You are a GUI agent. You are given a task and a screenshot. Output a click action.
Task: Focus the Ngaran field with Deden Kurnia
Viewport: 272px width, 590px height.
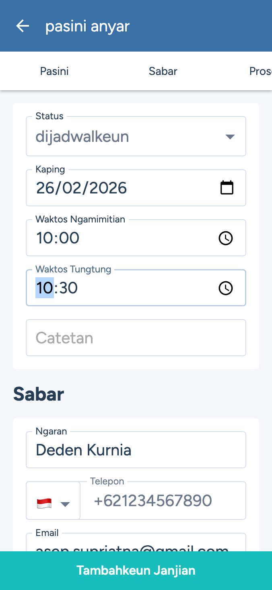[x=136, y=450]
